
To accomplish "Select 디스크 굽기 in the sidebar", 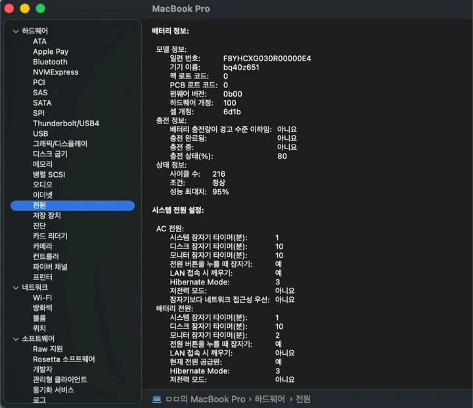I will click(x=50, y=154).
